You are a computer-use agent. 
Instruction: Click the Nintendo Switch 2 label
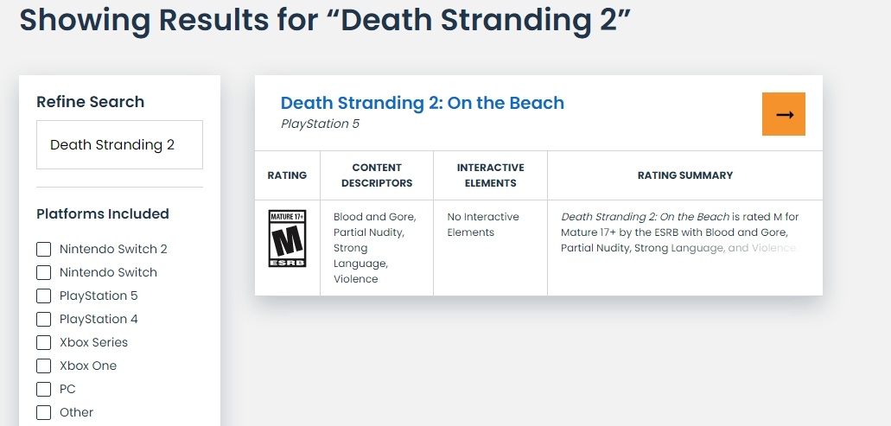coord(113,250)
